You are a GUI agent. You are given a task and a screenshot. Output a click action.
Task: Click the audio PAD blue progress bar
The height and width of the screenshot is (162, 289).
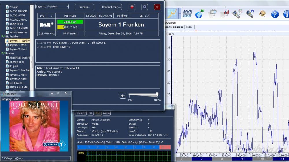118,147
